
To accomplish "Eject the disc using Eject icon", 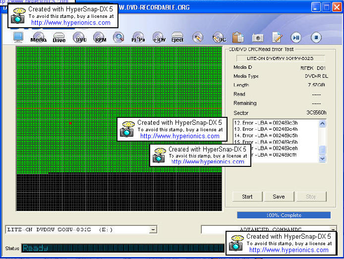I will [x=177, y=37].
